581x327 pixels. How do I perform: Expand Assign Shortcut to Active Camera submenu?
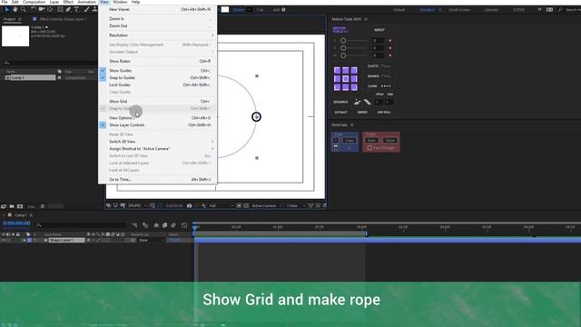tap(212, 149)
